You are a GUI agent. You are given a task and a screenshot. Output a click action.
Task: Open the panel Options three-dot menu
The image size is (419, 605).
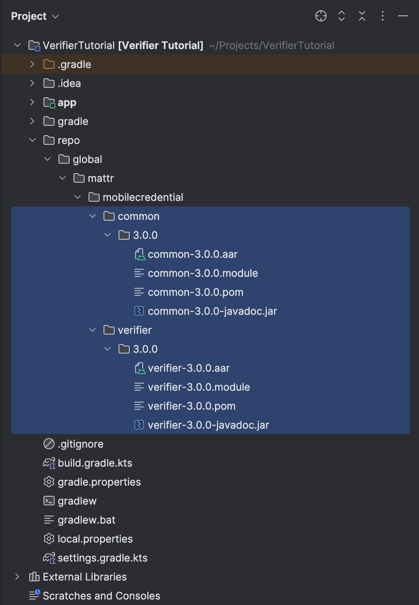click(x=383, y=16)
